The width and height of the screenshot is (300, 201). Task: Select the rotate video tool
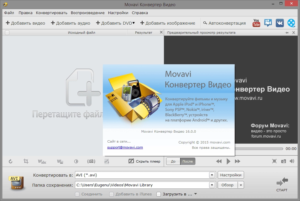[x=11, y=161]
